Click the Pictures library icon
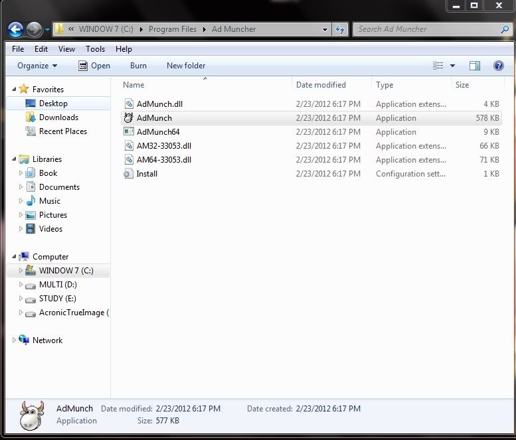The width and height of the screenshot is (516, 440). (x=31, y=215)
